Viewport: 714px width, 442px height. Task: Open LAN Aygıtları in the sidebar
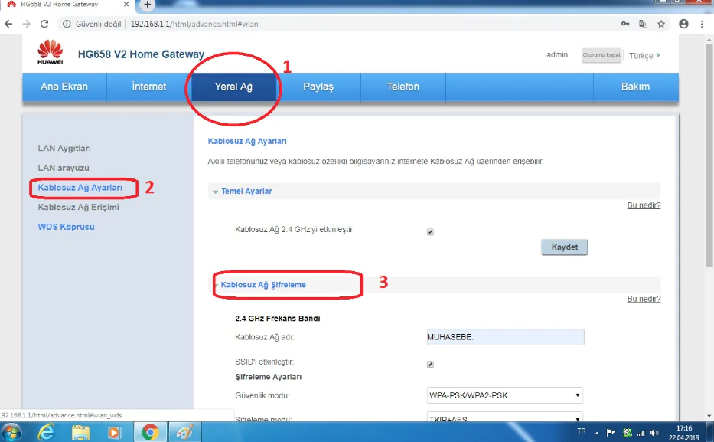pyautogui.click(x=64, y=148)
